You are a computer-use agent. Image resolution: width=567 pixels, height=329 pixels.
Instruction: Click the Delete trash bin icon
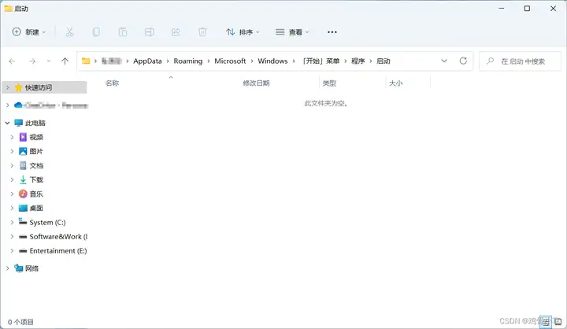coord(202,32)
